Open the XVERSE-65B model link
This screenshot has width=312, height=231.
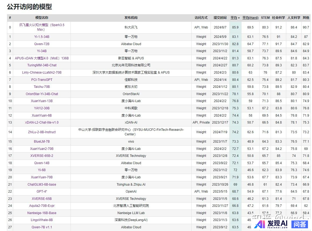(42, 198)
